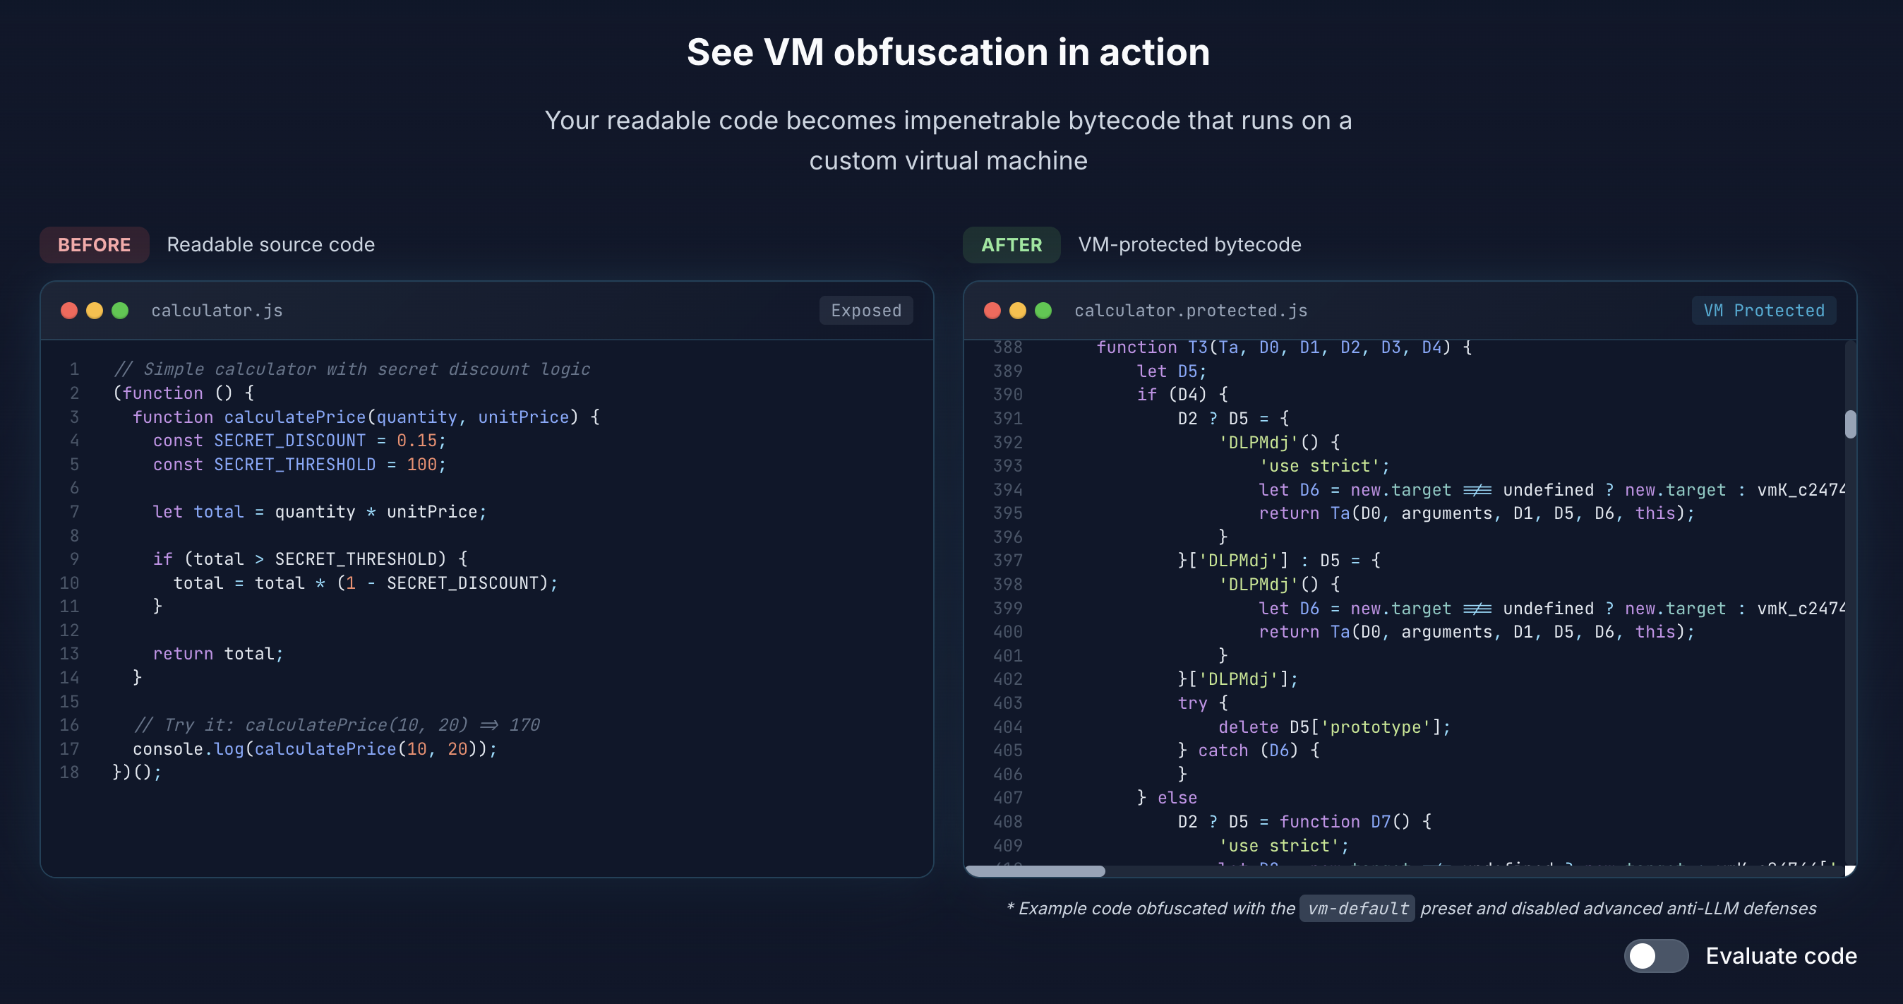Click line 388 'function T3(Ta, D0...' code
Viewport: 1903px width, 1004px height.
1284,347
